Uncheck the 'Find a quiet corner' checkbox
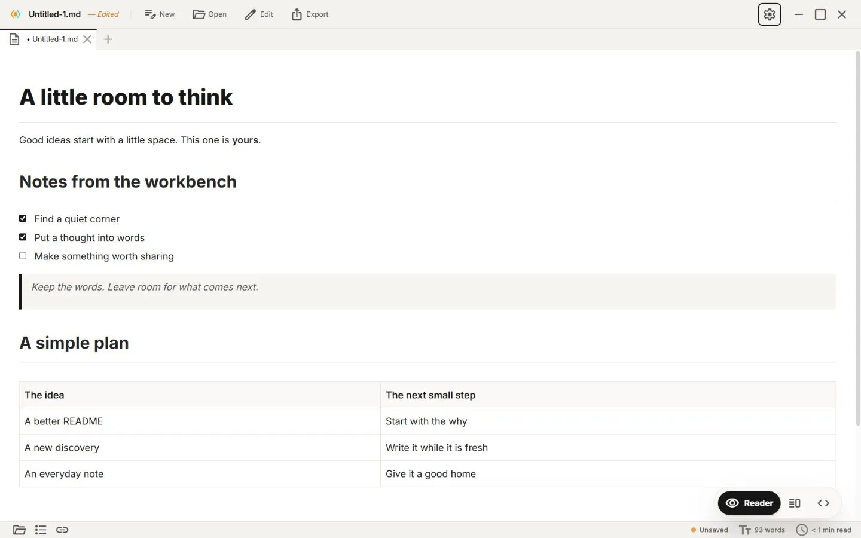This screenshot has width=861, height=538. click(23, 219)
